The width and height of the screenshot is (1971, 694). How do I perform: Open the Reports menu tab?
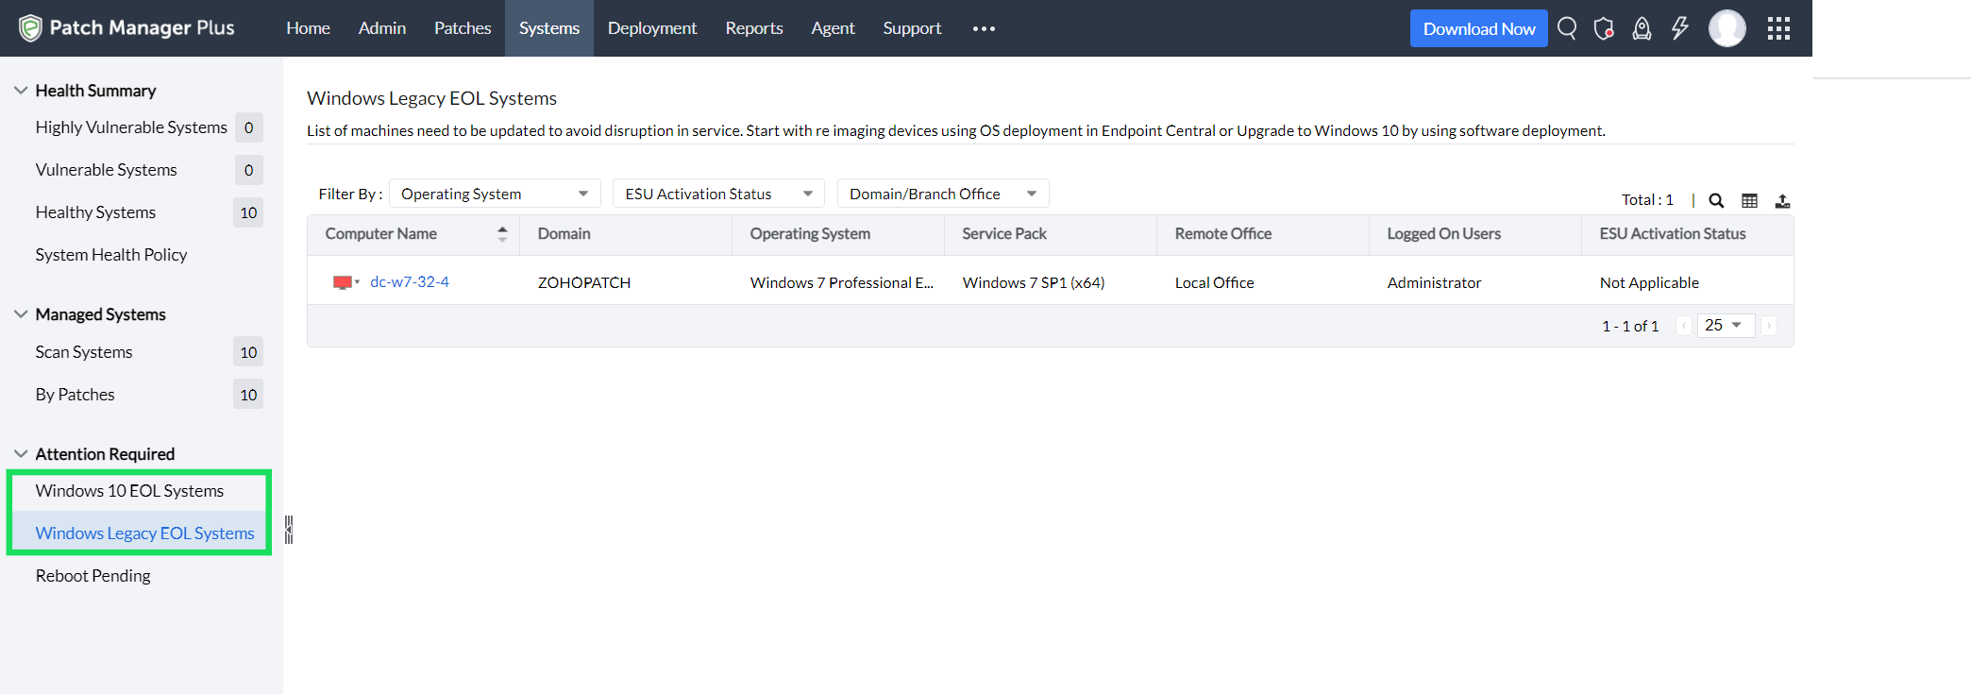(x=754, y=28)
